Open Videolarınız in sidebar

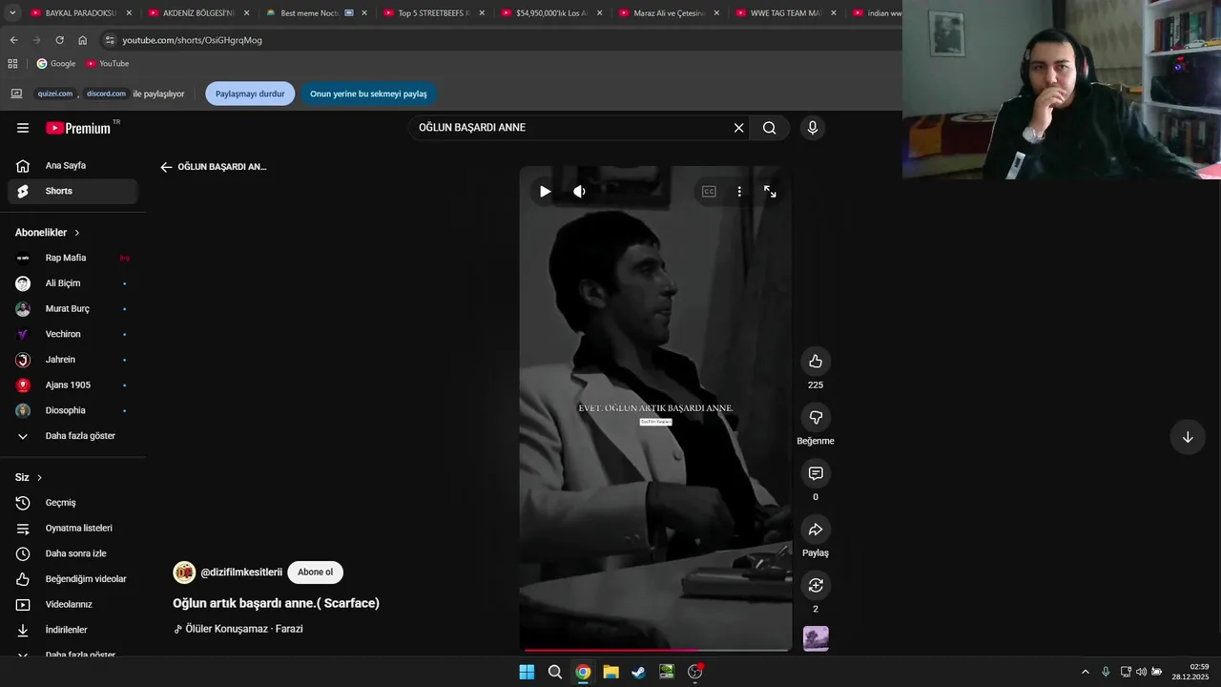72,605
